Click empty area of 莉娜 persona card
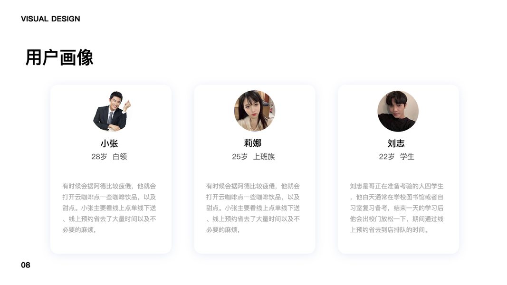The image size is (507, 285). 255,244
